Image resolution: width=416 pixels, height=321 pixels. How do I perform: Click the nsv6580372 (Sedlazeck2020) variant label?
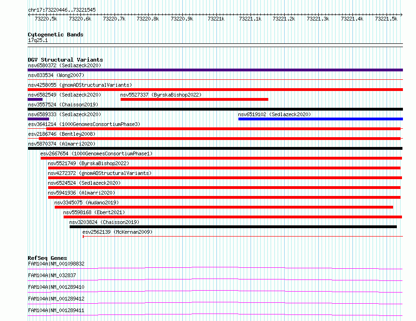[65, 65]
